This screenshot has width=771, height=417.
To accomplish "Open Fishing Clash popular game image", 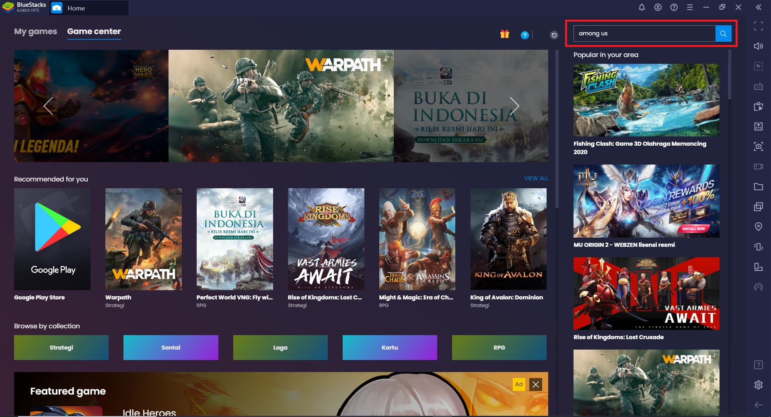I will [646, 100].
